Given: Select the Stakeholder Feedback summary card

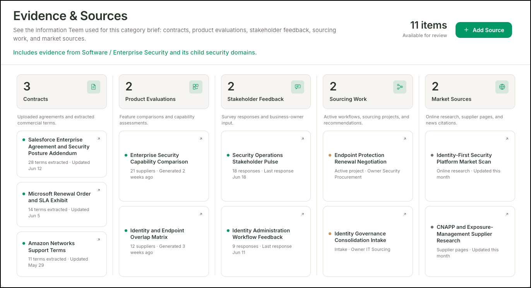Looking at the screenshot, I should 266,92.
